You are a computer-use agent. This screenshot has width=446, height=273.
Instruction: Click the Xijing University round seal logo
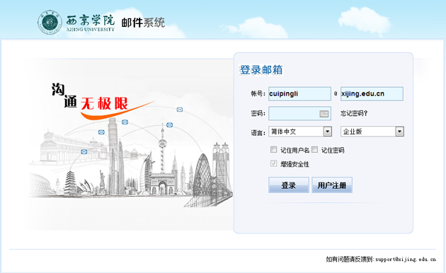50,23
